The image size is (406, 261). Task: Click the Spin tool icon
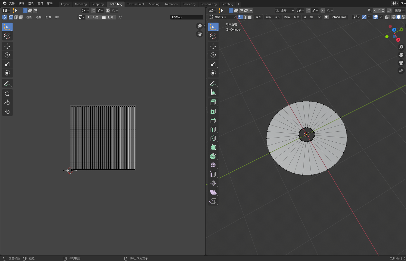click(x=213, y=156)
